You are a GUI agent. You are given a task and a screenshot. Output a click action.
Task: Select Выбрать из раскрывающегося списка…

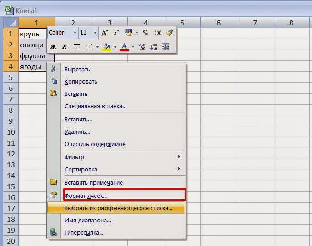[116, 208]
